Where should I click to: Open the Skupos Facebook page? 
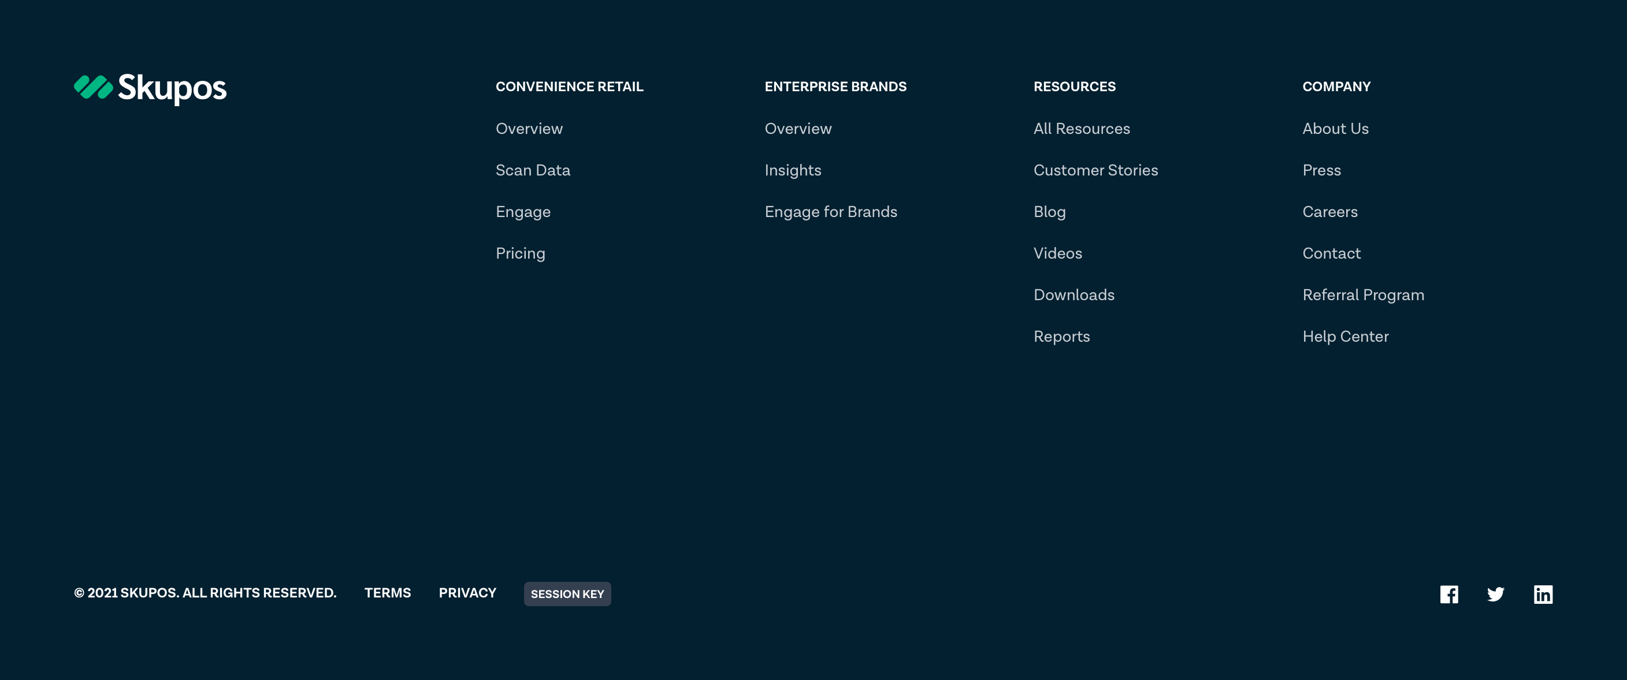click(x=1449, y=593)
